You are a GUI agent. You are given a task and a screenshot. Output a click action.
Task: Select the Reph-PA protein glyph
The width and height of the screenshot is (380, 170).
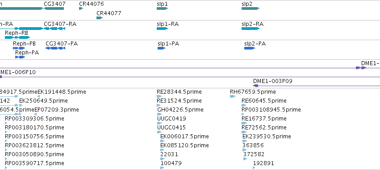pos(20,57)
